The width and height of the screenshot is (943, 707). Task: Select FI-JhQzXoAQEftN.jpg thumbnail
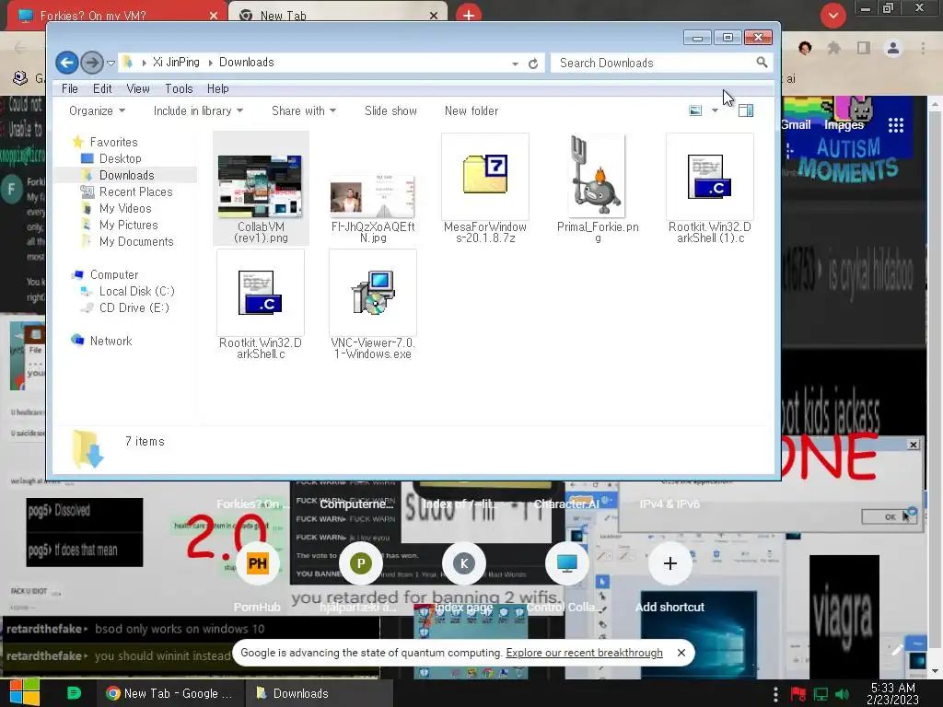373,197
